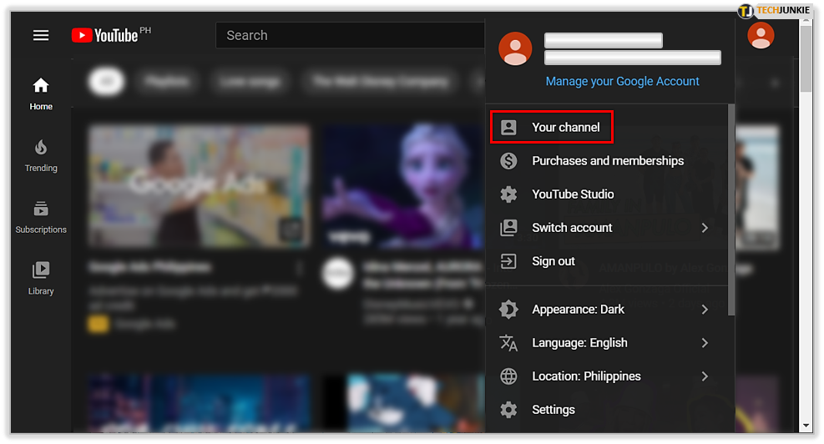The height and width of the screenshot is (444, 824).
Task: Expand the Switch account submenu arrow
Action: click(705, 228)
